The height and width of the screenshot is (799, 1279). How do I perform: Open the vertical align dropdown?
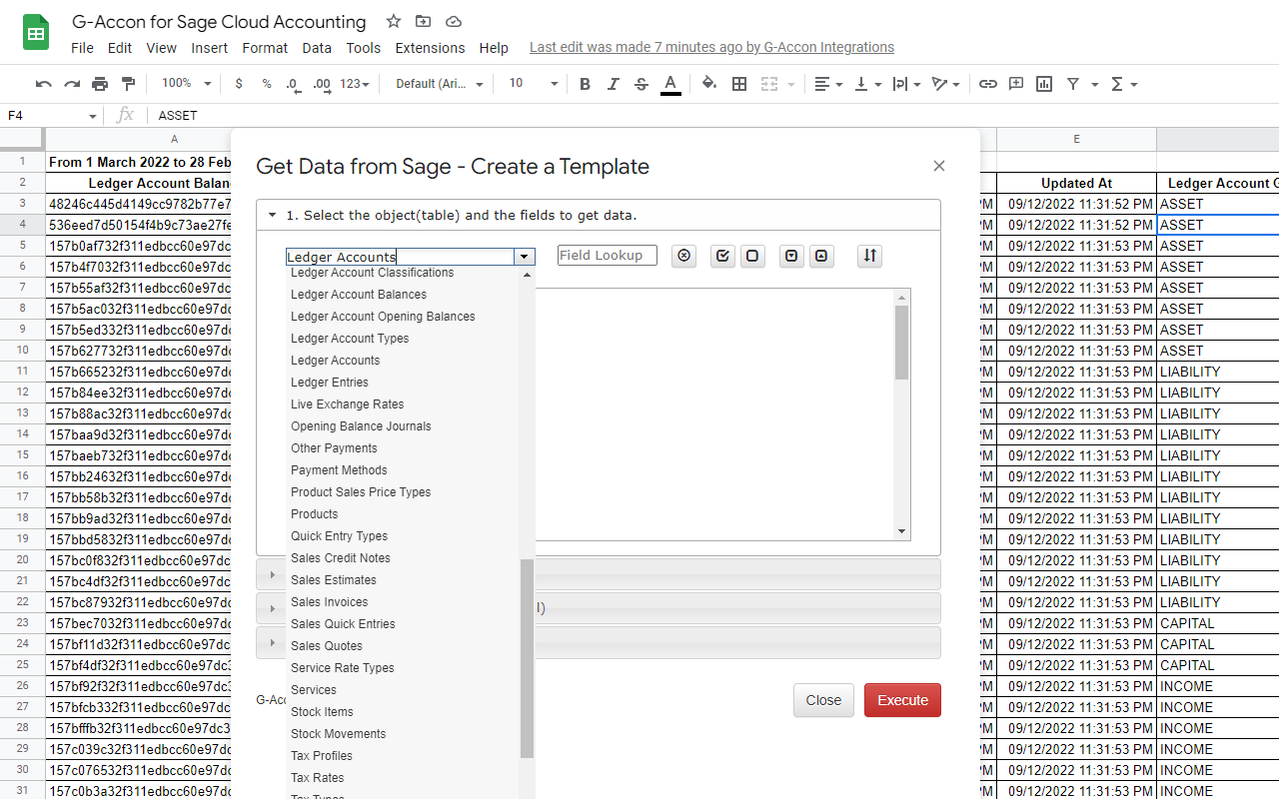click(867, 84)
